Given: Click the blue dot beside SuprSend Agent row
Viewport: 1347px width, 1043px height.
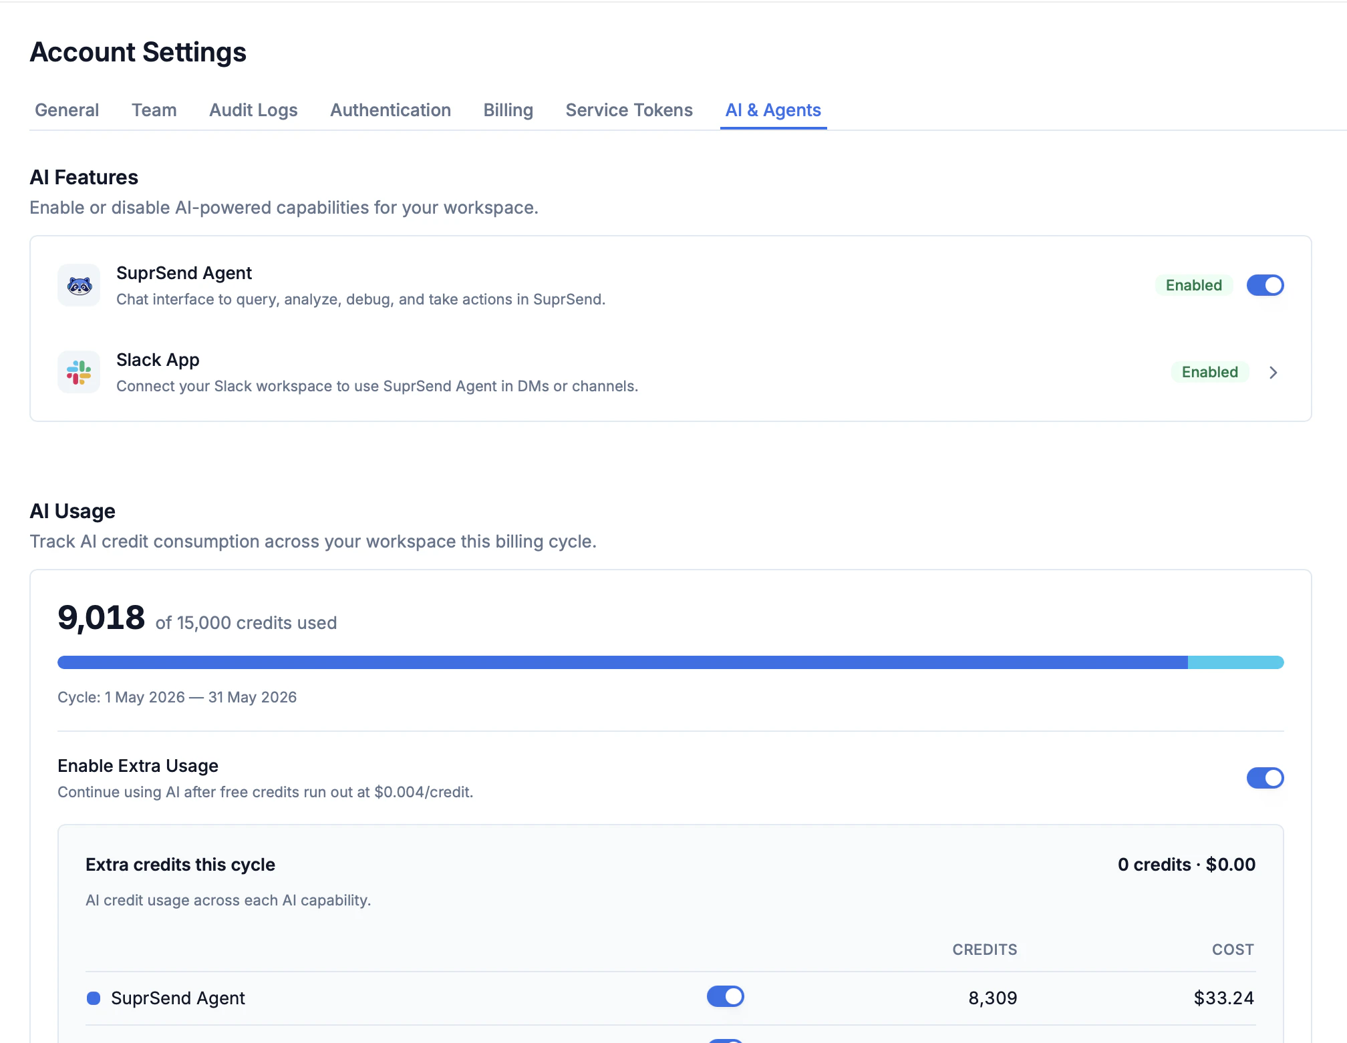Looking at the screenshot, I should pos(94,998).
